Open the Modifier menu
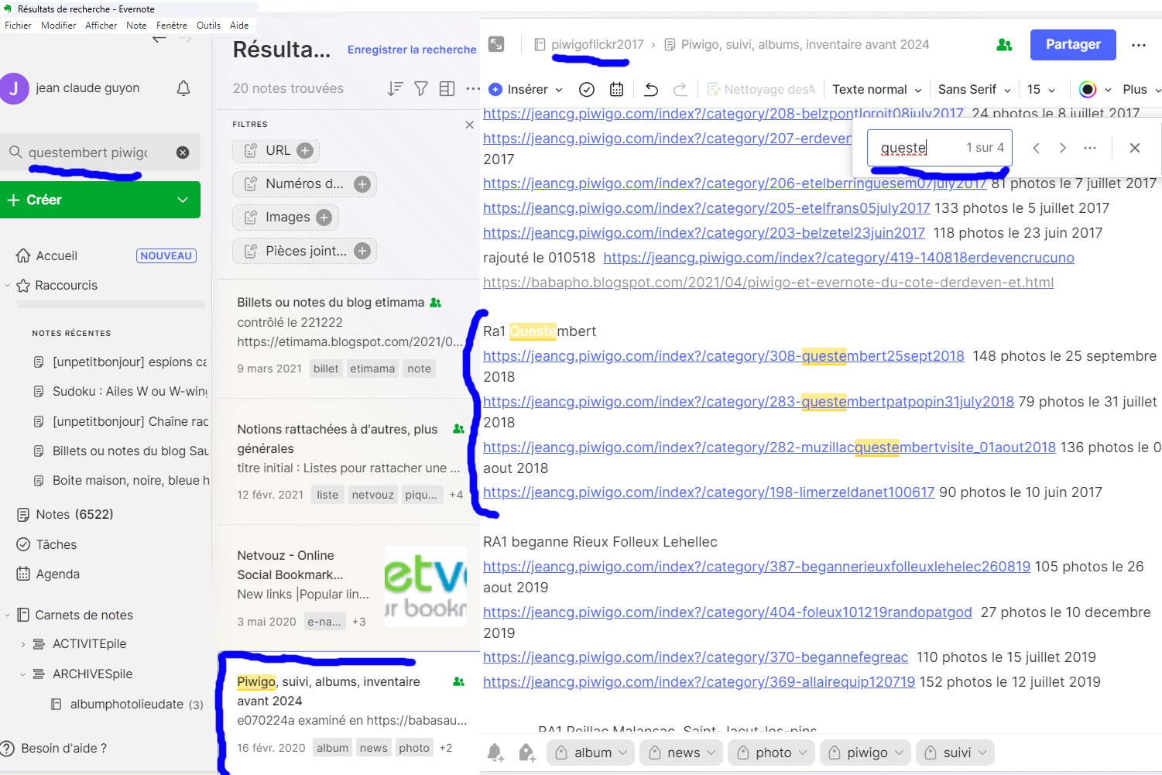 (x=58, y=26)
